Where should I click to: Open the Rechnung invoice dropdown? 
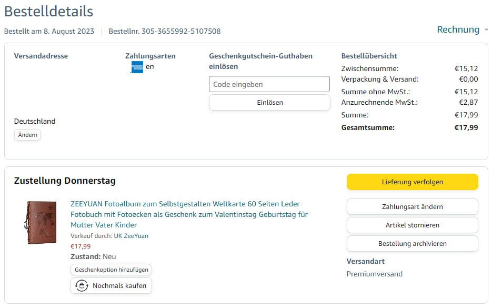click(458, 30)
